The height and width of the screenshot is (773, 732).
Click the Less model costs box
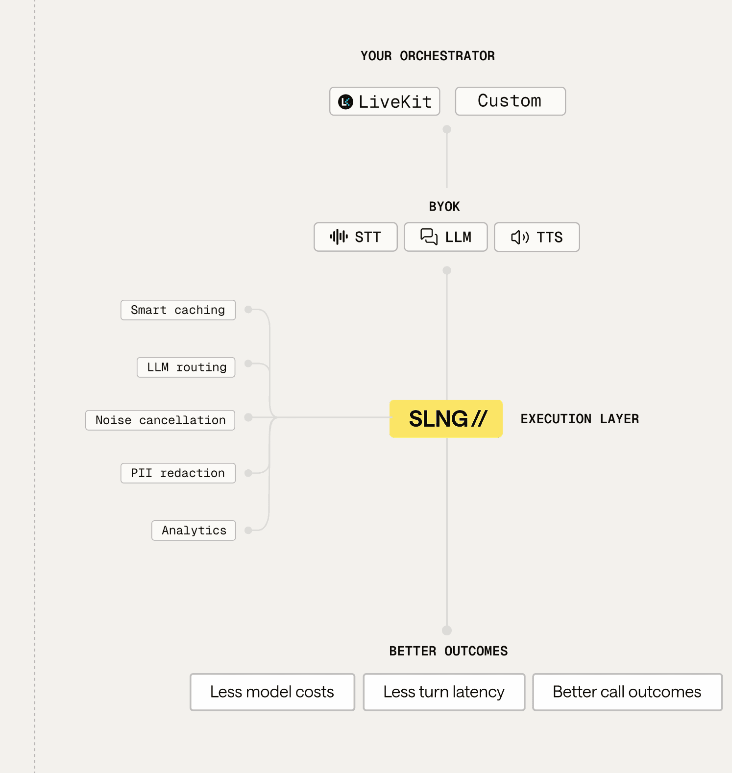coord(272,692)
